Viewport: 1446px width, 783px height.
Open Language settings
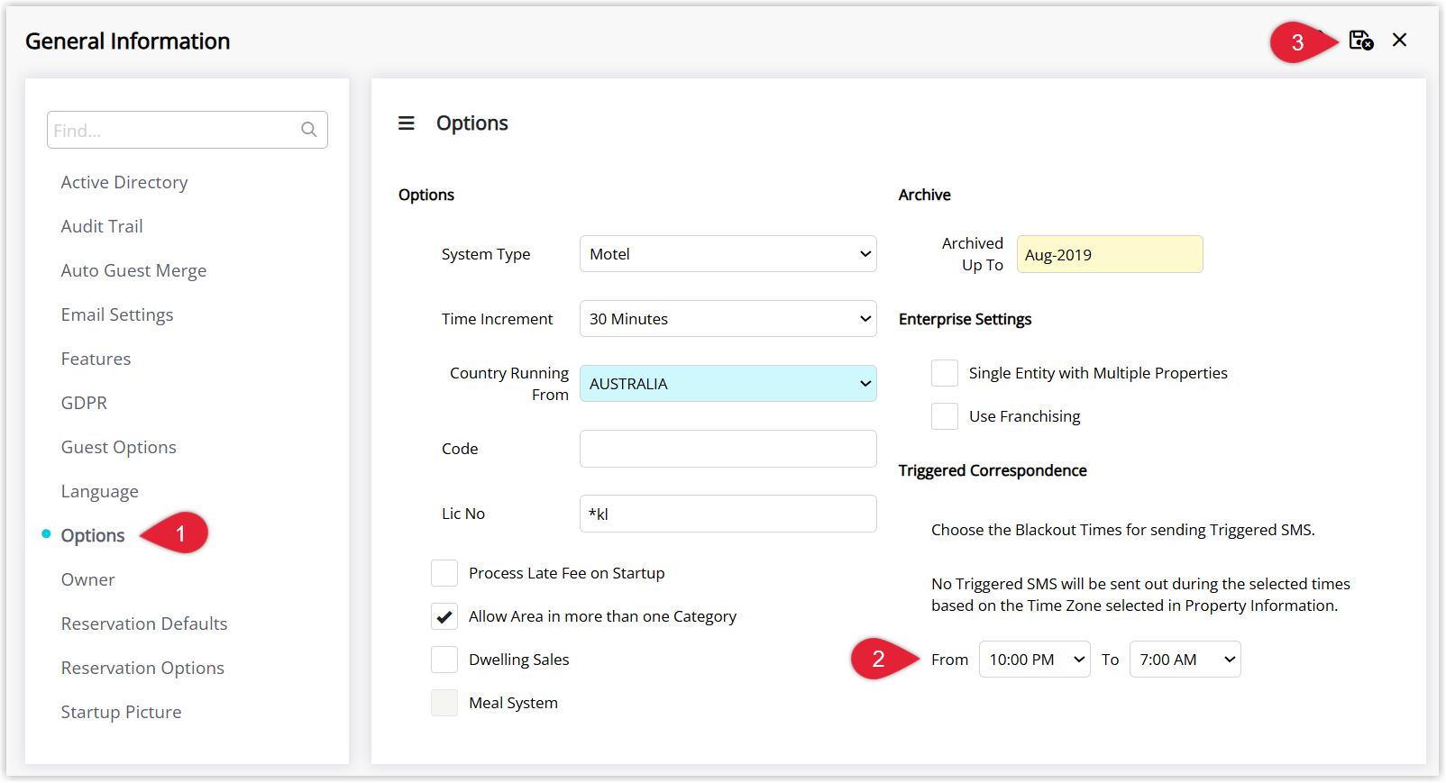pos(100,491)
